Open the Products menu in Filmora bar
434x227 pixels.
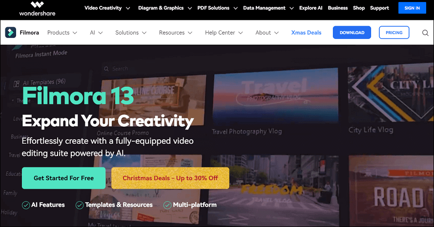pos(62,33)
